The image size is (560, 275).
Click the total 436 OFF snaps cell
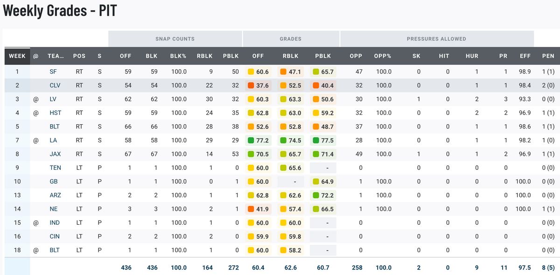click(126, 268)
